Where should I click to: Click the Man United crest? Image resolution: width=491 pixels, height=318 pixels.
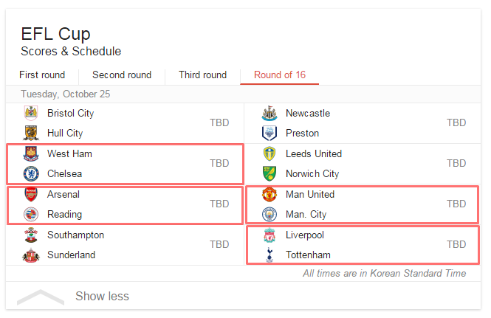[269, 194]
